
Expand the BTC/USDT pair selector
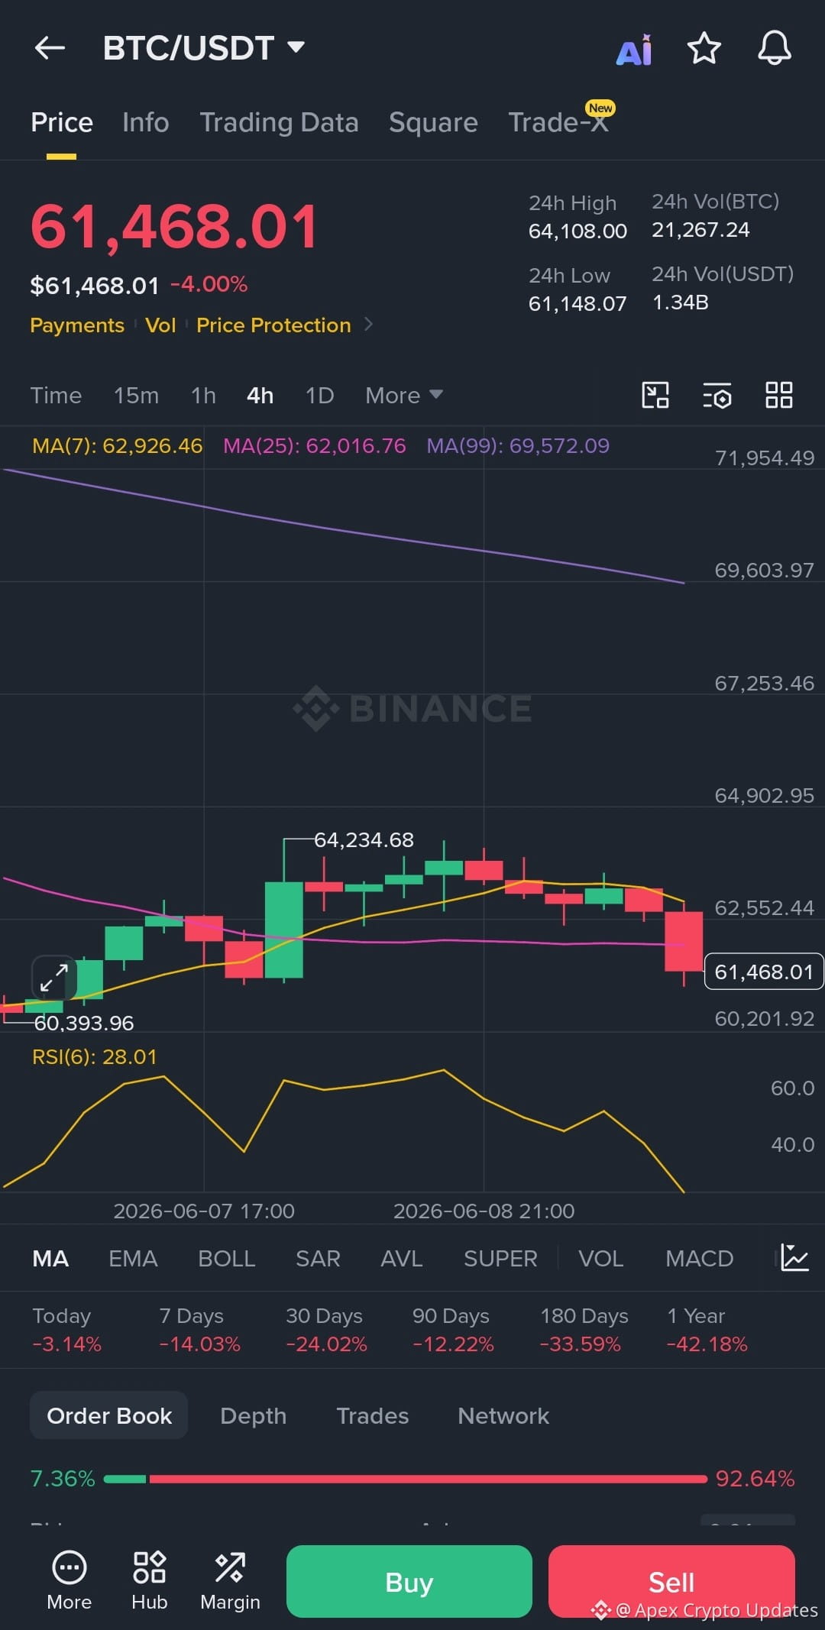click(x=296, y=47)
